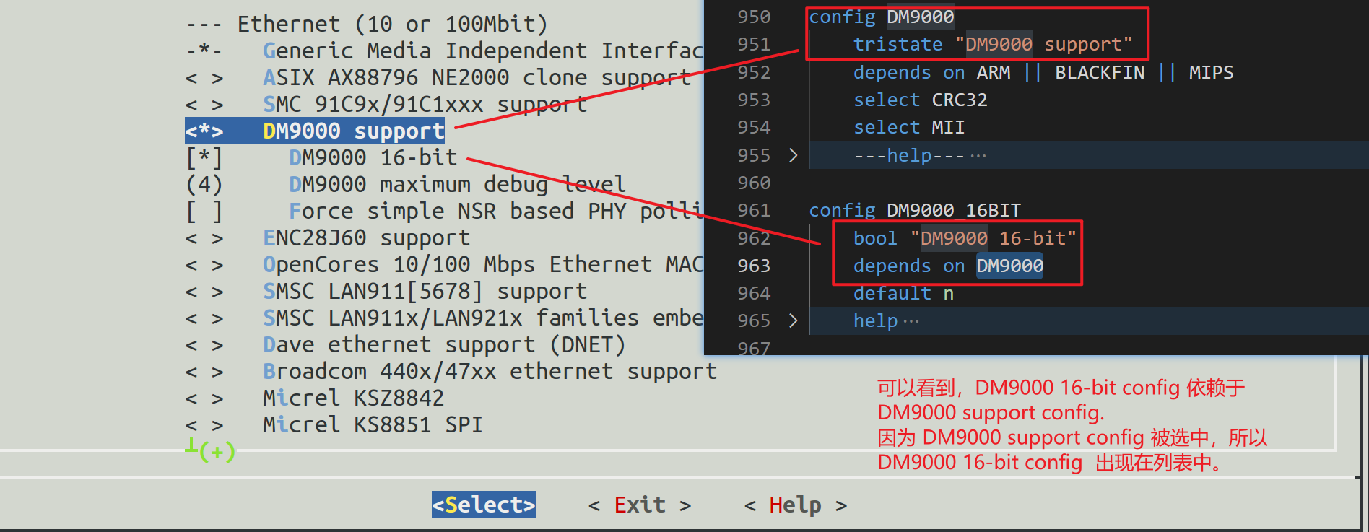Viewport: 1369px width, 532px height.
Task: Click 'tristate "DM9000 support"' code line
Action: coord(993,45)
